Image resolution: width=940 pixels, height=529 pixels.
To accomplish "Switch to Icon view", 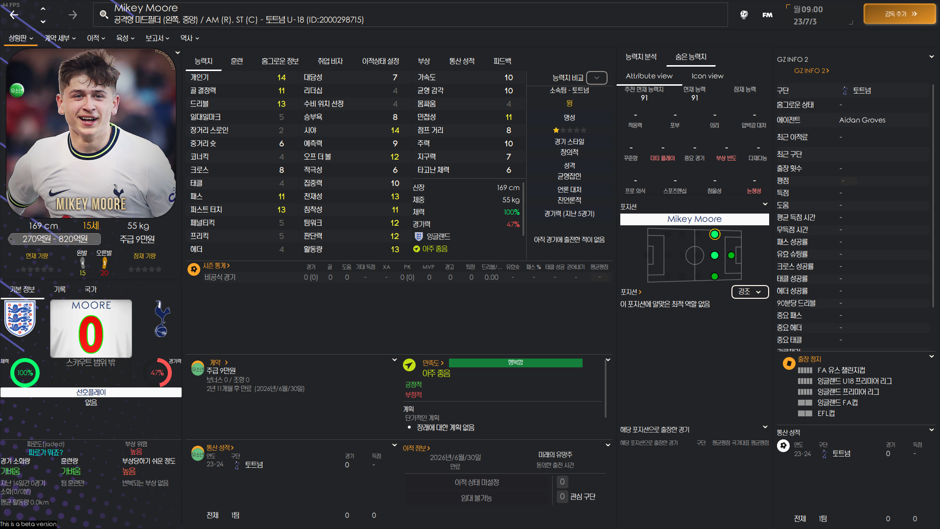I will coord(707,76).
